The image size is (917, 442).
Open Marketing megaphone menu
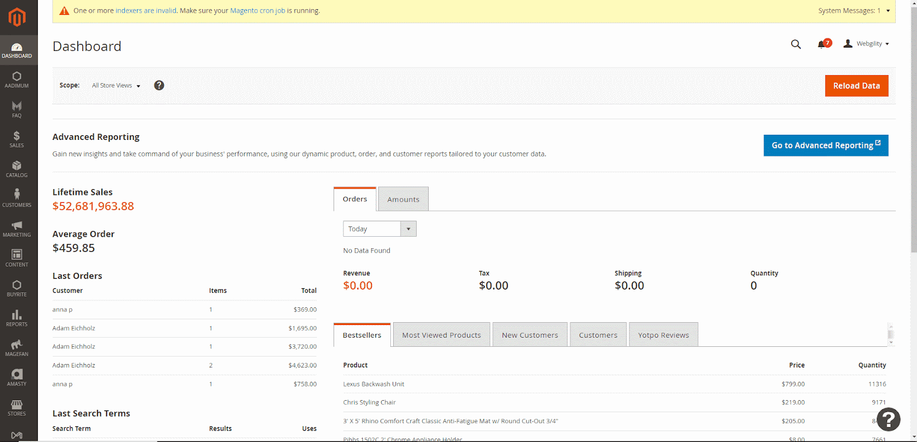pyautogui.click(x=17, y=228)
